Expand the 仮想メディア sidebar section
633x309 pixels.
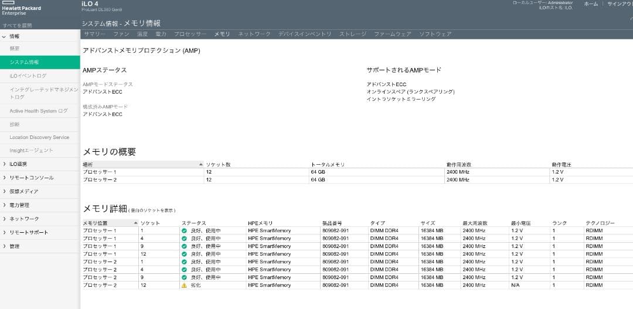[x=4, y=192]
